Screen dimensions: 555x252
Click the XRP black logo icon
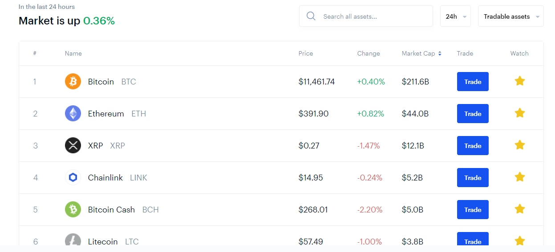coord(73,146)
